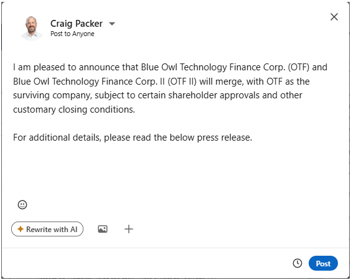The height and width of the screenshot is (280, 351).
Task: Click Craig Packer's profile photo
Action: (x=31, y=29)
